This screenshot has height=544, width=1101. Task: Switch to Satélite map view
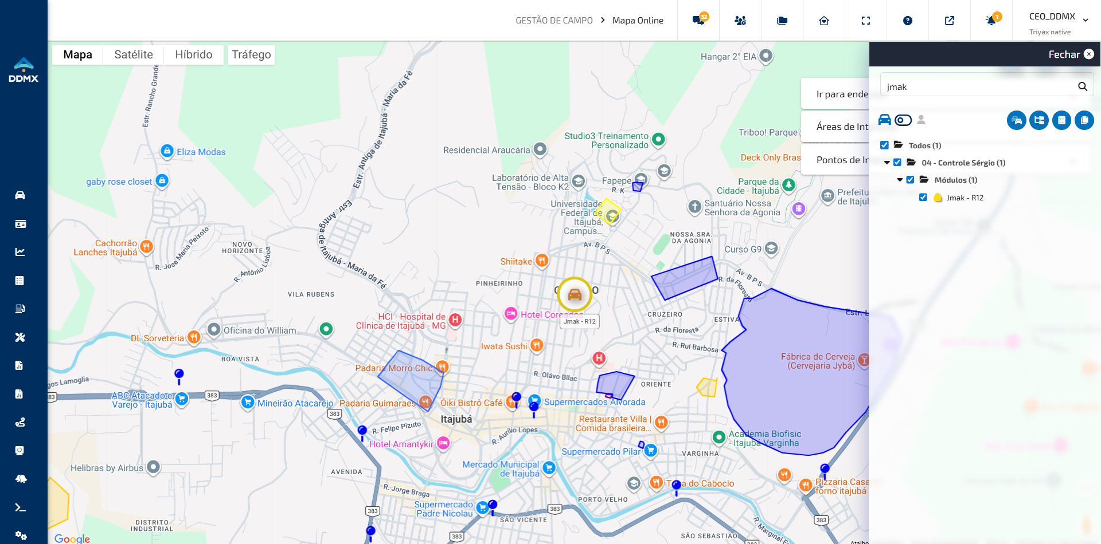[x=134, y=54]
